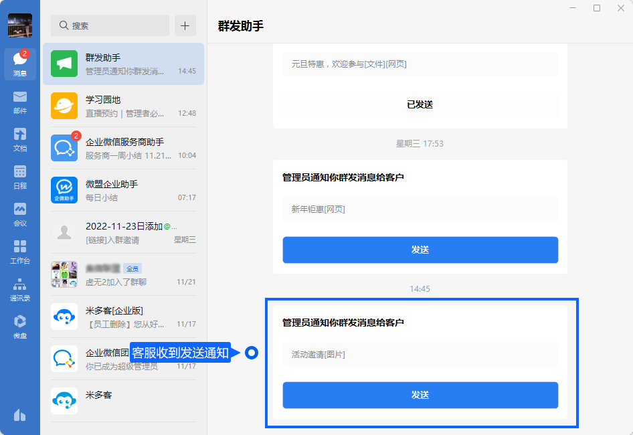633x435 pixels.
Task: Select the 学习园地 conversation
Action: [124, 106]
